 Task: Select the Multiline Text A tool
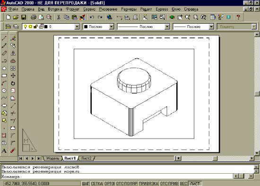click(x=4, y=151)
